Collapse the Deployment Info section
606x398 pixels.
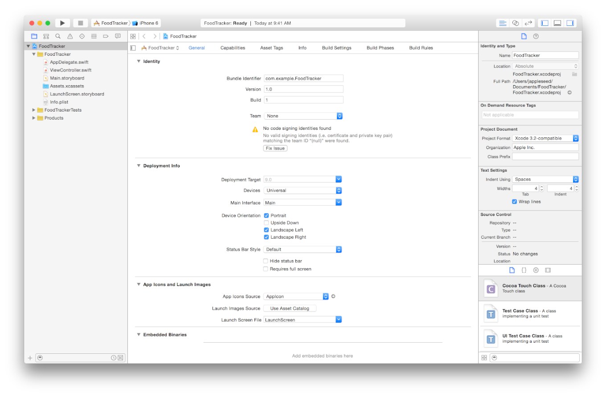click(x=139, y=166)
